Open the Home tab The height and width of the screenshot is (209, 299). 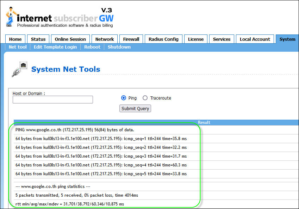(x=15, y=39)
